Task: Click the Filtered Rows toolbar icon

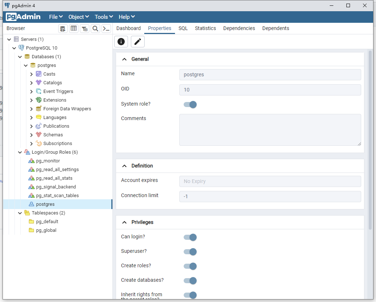Action: (x=85, y=29)
